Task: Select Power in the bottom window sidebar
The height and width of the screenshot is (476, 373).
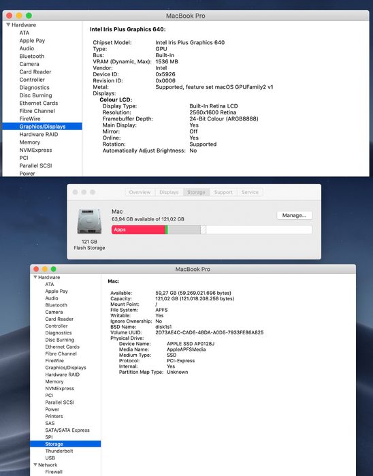Action: 52,409
